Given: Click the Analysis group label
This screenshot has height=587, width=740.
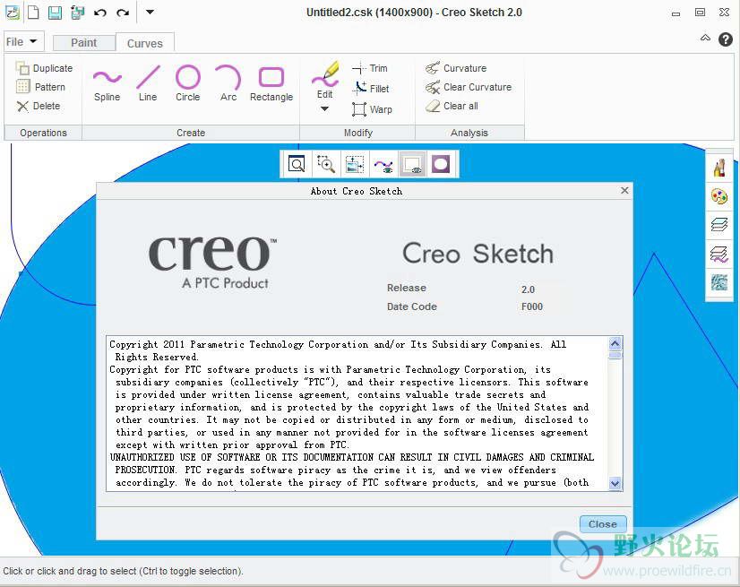Looking at the screenshot, I should 469,133.
